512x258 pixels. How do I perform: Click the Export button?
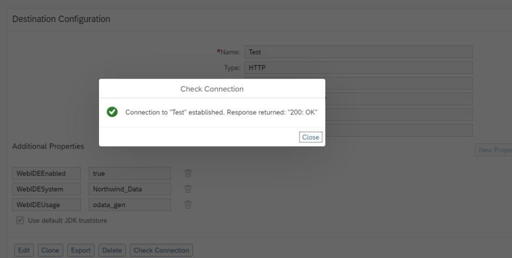[80, 250]
